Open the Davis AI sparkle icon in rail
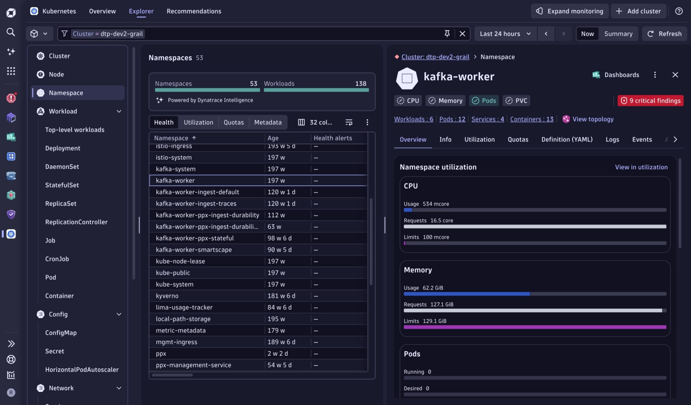The width and height of the screenshot is (691, 405). [x=11, y=52]
